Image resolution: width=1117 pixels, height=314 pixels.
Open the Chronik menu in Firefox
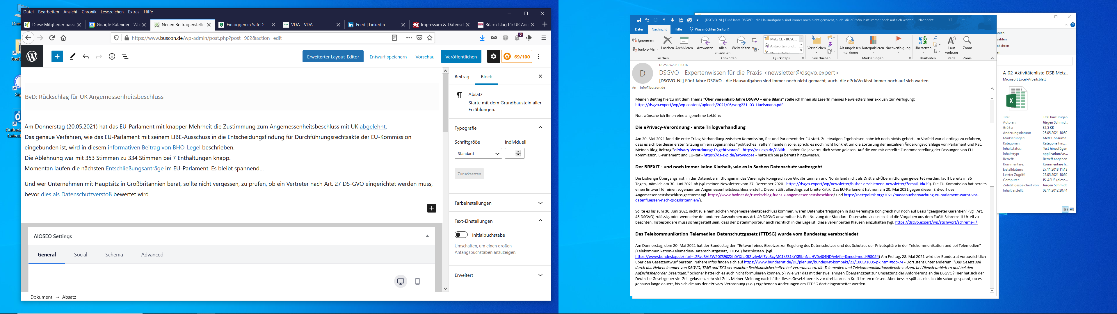tap(89, 12)
